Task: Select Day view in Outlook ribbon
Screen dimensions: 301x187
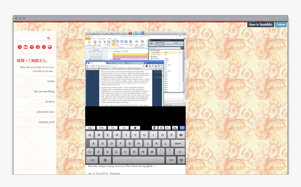Action: point(113,43)
